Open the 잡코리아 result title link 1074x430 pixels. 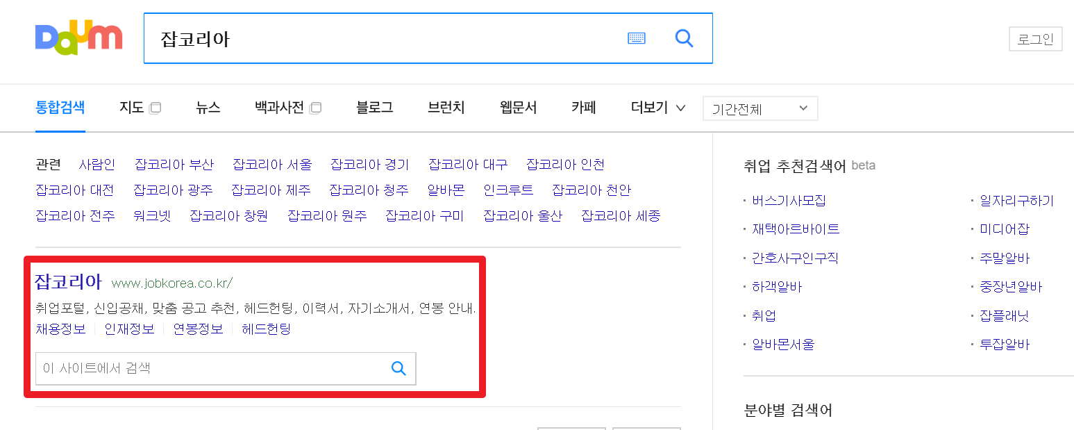click(68, 282)
